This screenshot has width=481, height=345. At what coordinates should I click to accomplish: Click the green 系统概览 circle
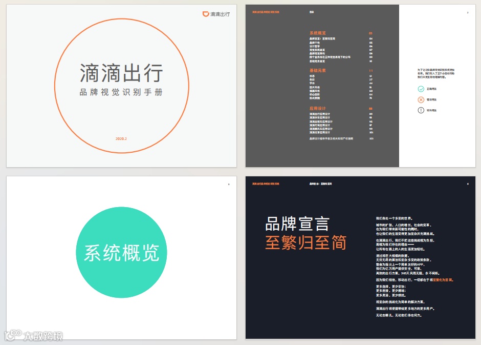(x=121, y=252)
